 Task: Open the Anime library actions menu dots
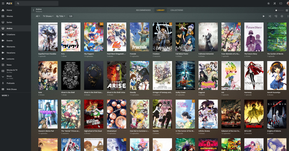(33, 10)
